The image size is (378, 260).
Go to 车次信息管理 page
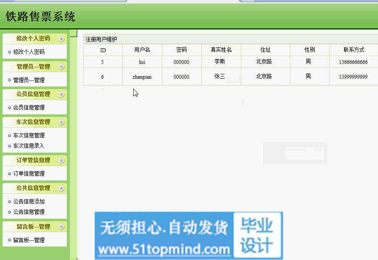click(29, 135)
